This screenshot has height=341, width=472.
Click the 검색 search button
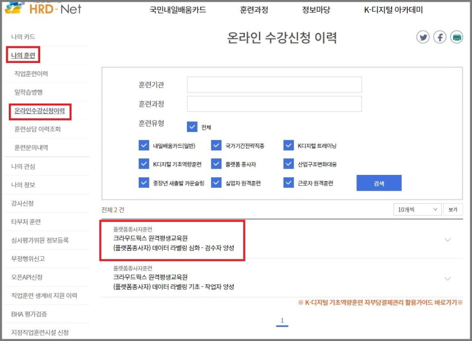click(379, 183)
